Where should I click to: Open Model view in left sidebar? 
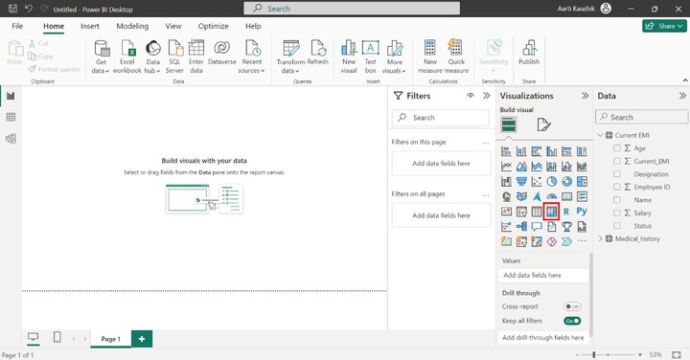(11, 139)
